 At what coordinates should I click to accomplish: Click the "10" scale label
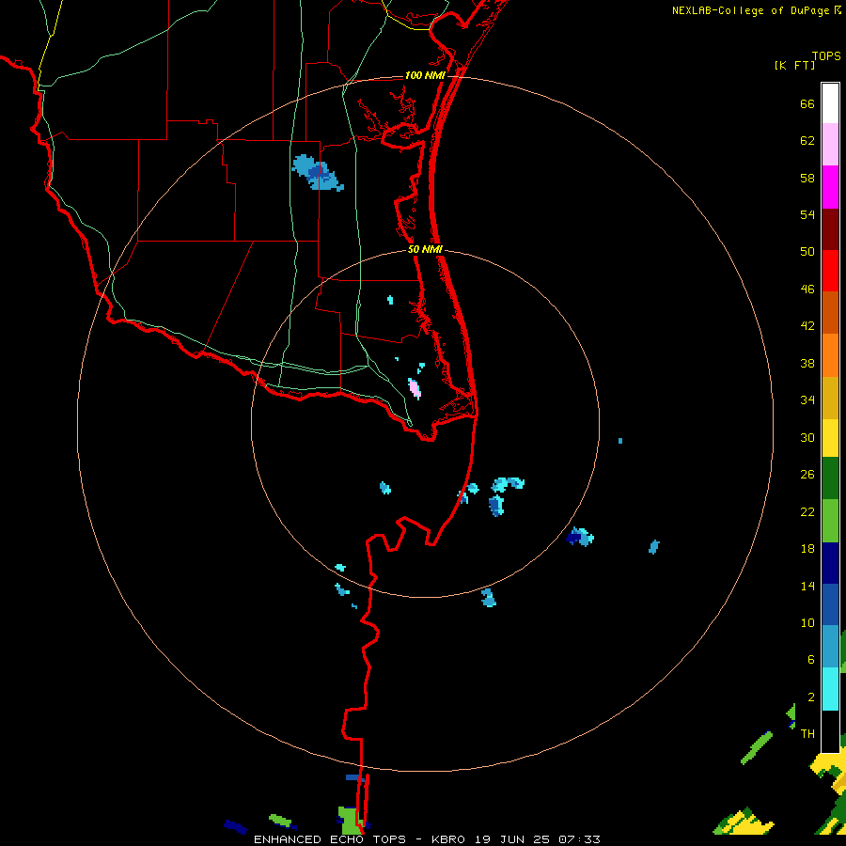(807, 622)
